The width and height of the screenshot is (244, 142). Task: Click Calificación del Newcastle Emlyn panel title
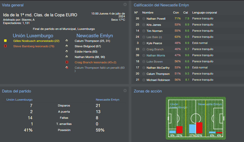pos(161,5)
